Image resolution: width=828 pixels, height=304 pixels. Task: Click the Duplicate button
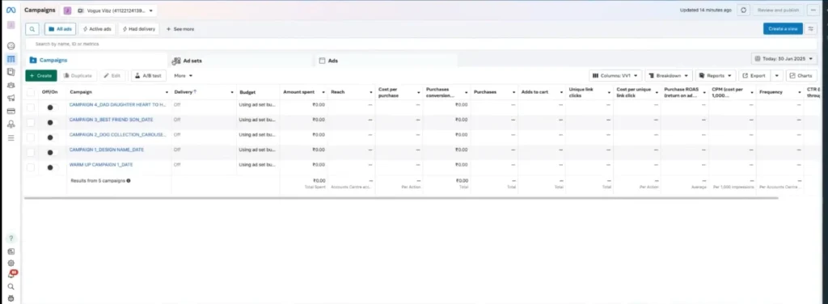[78, 75]
